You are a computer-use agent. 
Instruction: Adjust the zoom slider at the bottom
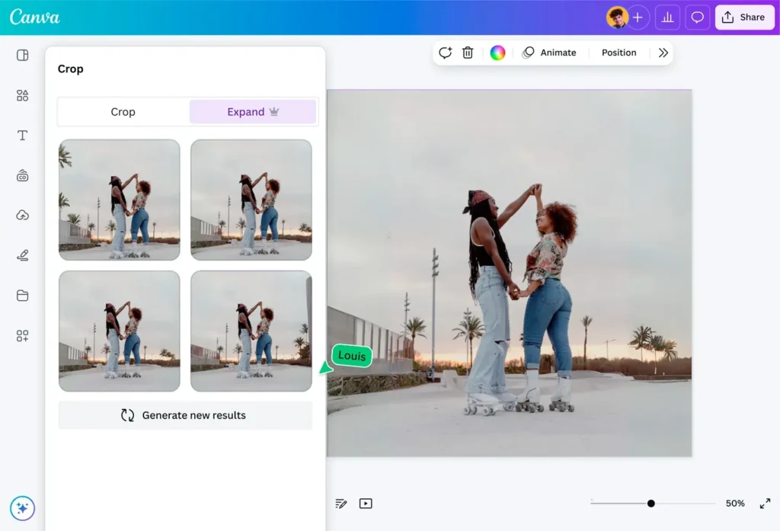(x=651, y=503)
